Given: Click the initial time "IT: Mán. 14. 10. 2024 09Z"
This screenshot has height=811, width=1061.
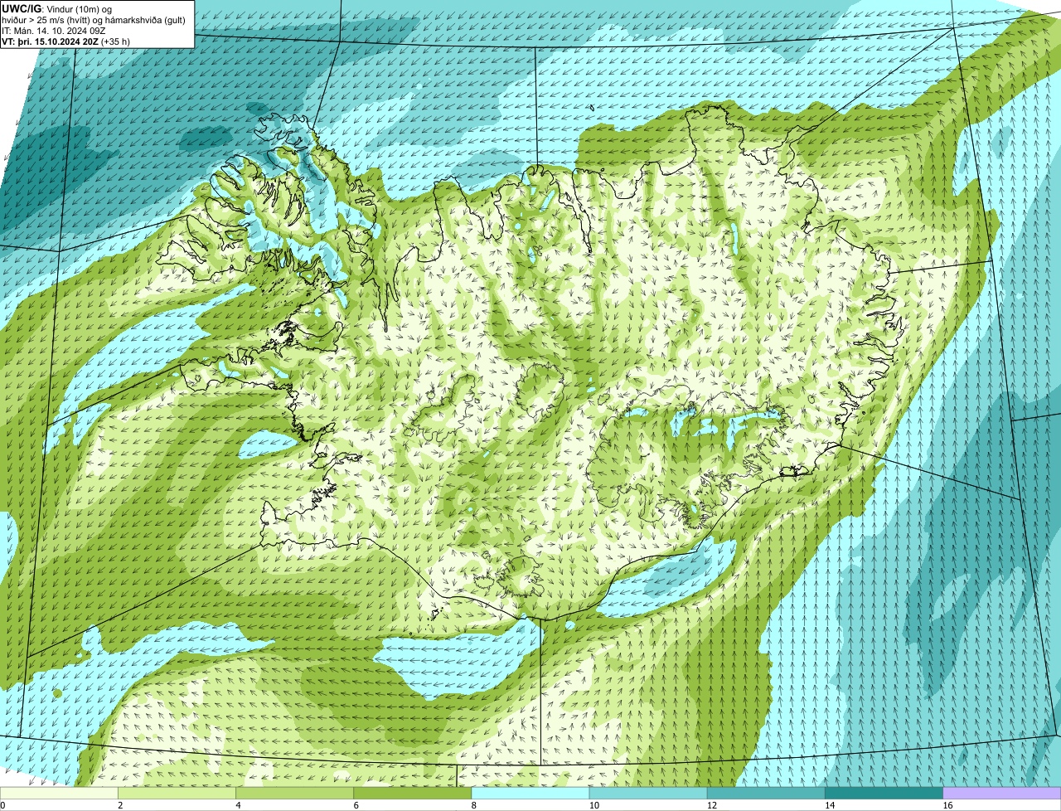Looking at the screenshot, I should (x=54, y=30).
